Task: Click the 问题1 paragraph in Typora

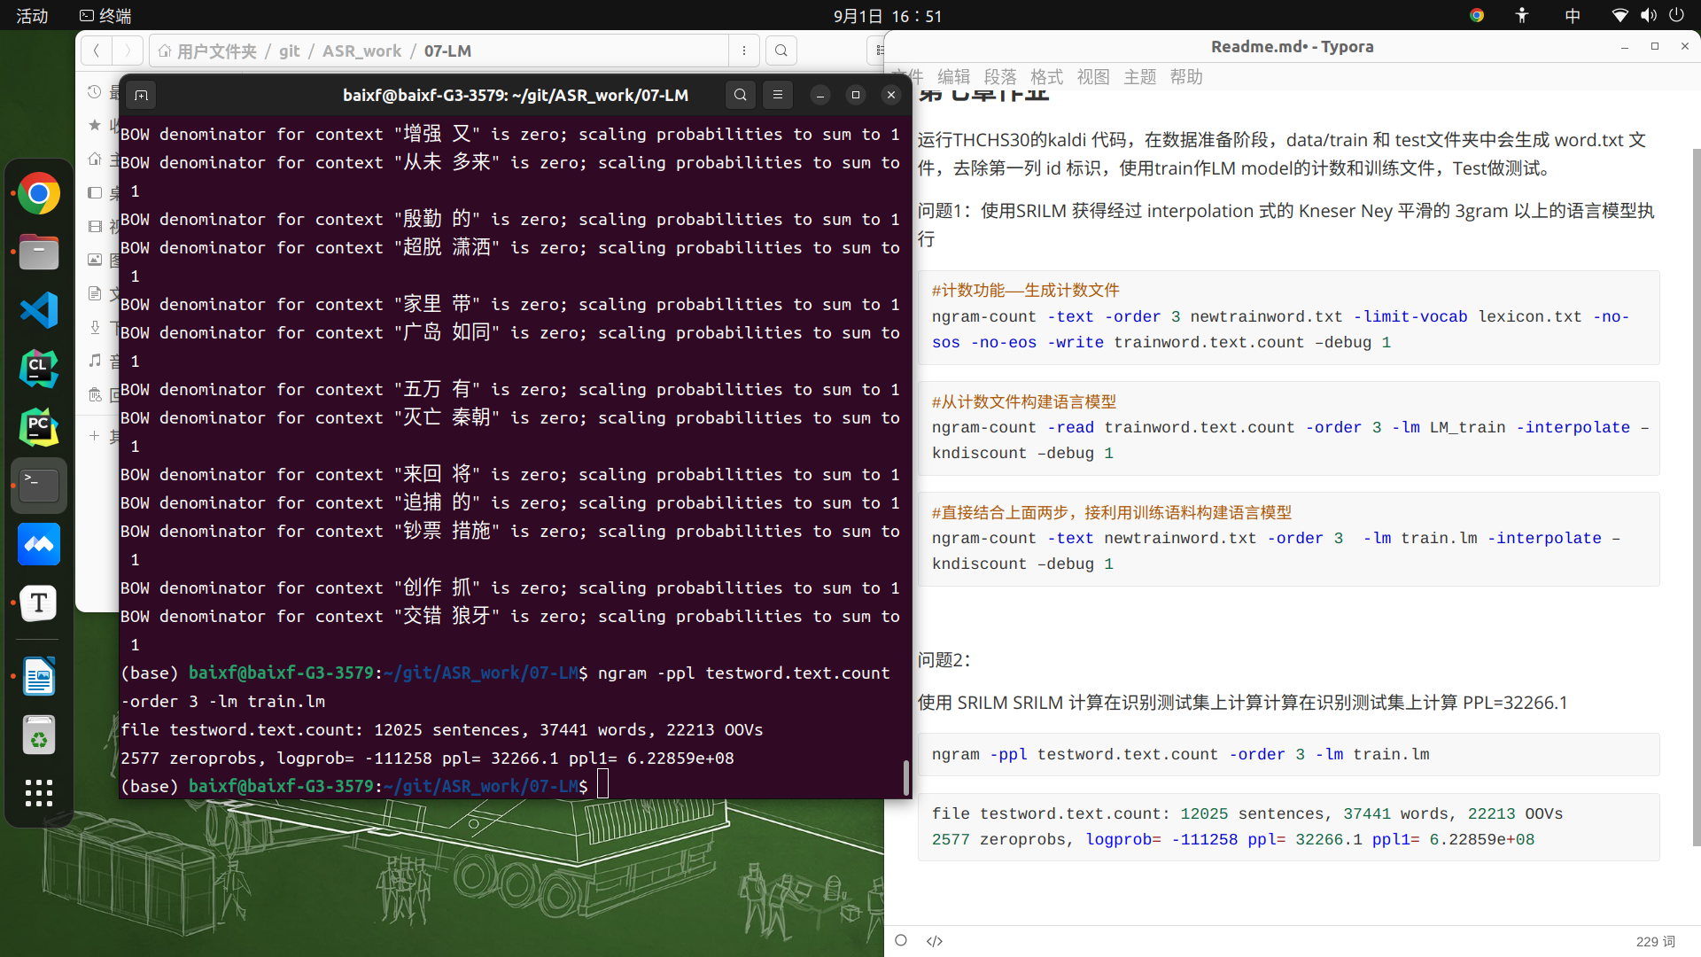Action: point(1286,225)
